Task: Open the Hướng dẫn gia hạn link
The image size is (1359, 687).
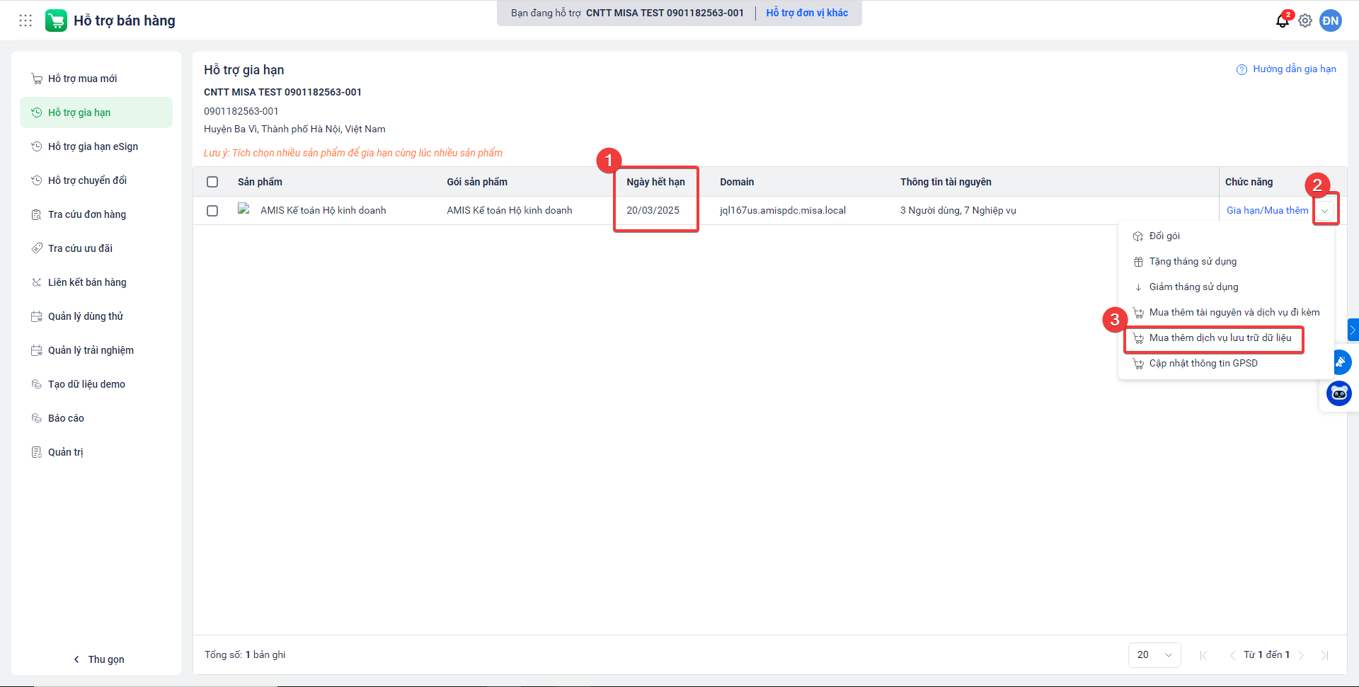Action: click(x=1295, y=69)
